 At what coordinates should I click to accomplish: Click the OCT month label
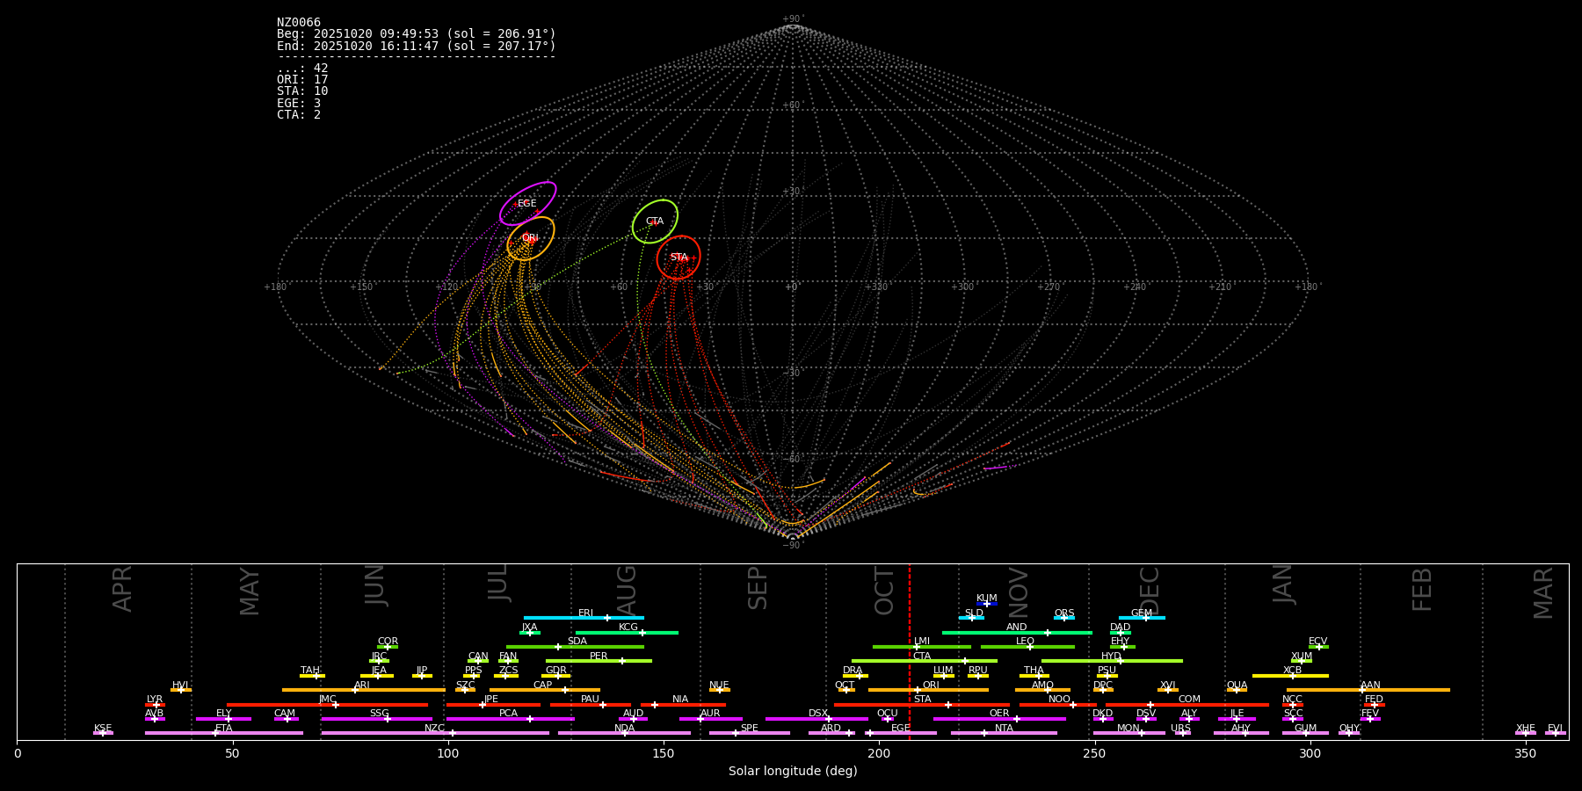point(884,591)
